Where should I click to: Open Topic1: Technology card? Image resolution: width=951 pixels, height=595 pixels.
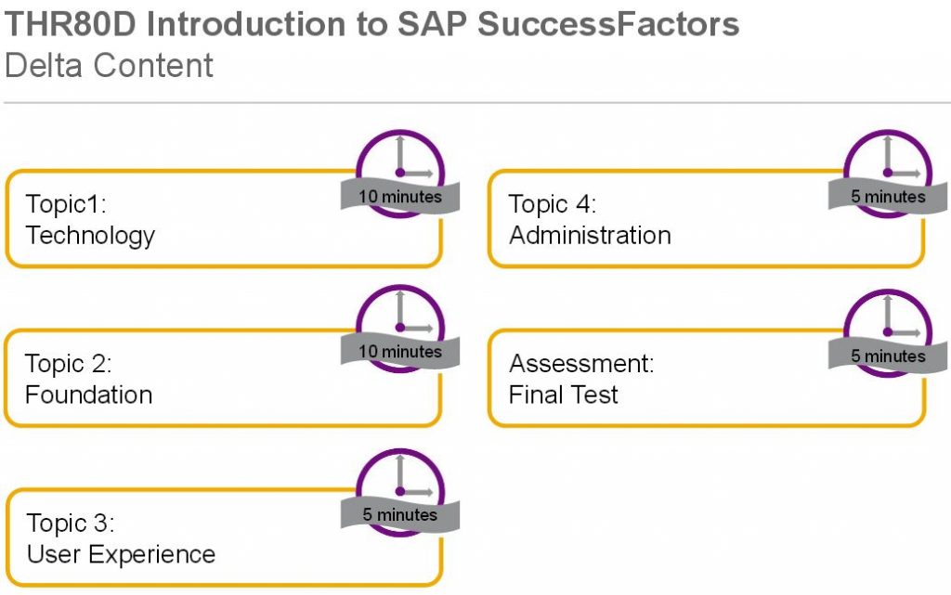(223, 219)
